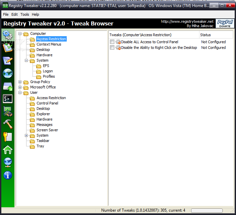Select Control Panel under User
Image resolution: width=236 pixels, height=215 pixels.
pyautogui.click(x=47, y=103)
